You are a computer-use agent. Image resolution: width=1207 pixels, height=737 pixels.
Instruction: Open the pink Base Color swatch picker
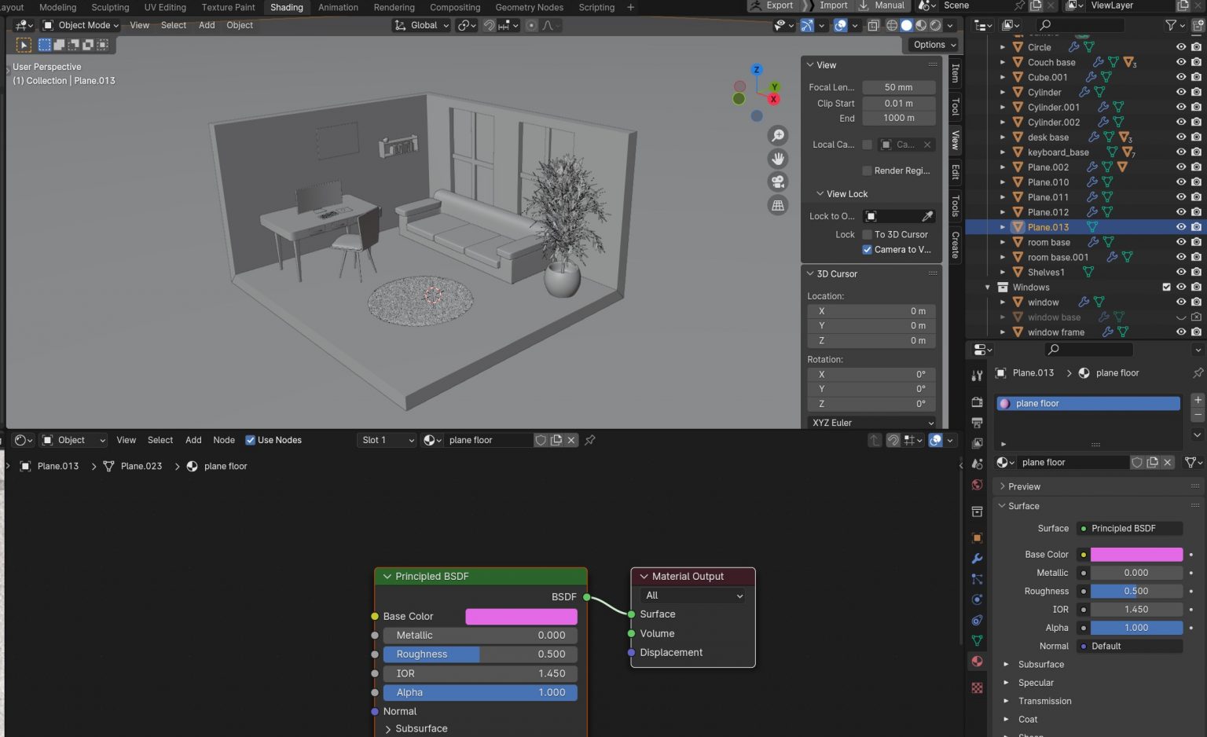pyautogui.click(x=520, y=616)
